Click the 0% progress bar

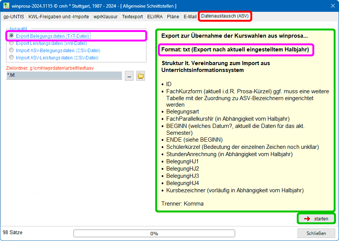[x=154, y=233]
